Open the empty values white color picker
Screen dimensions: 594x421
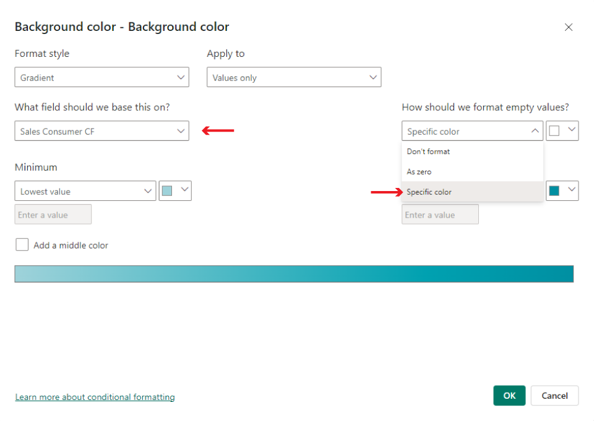(x=562, y=131)
